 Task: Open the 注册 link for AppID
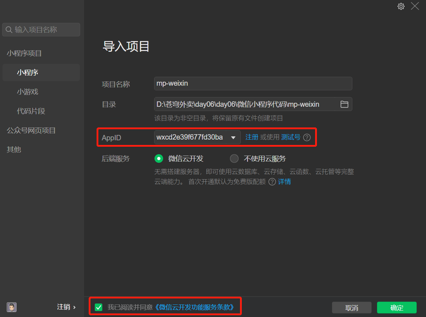click(252, 137)
